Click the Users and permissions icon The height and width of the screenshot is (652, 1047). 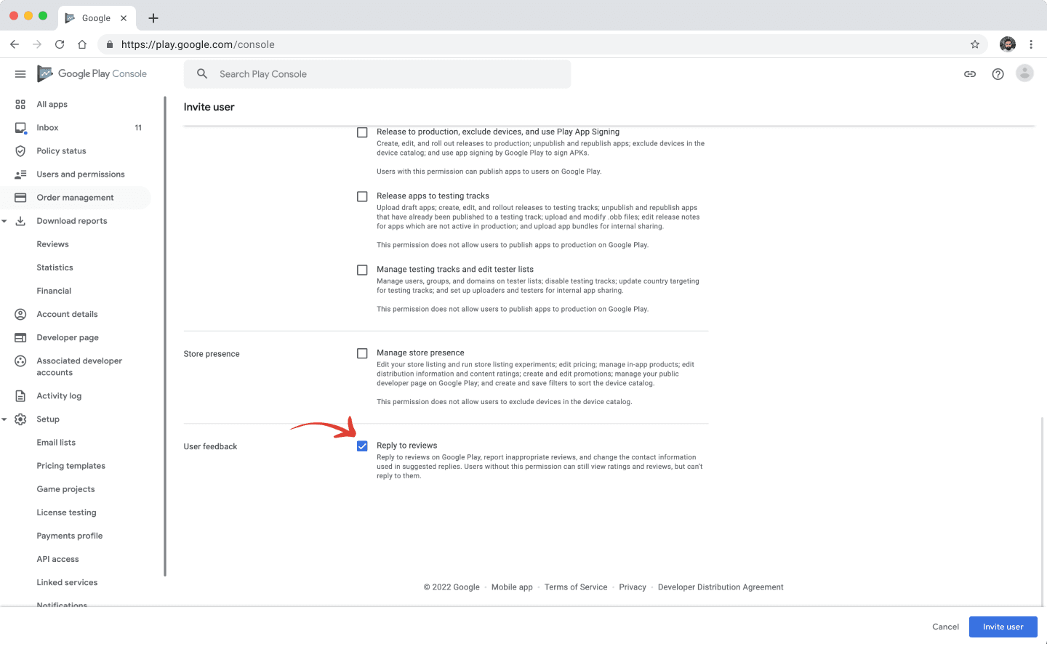coord(20,174)
